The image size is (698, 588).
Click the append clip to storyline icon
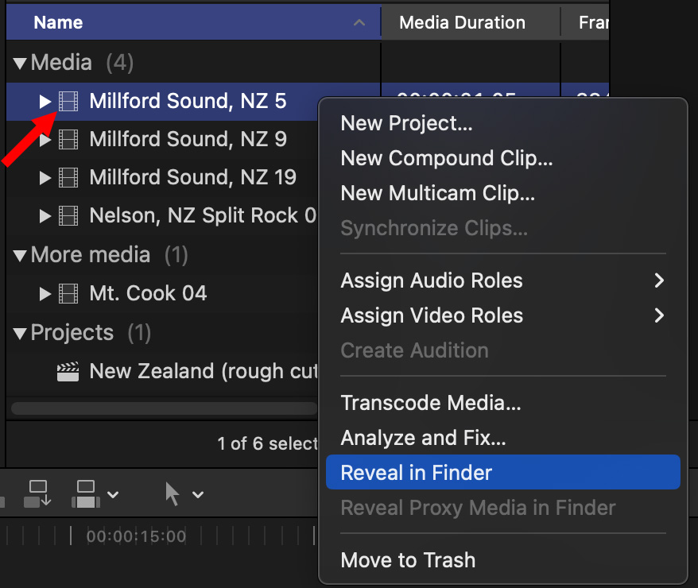[37, 493]
